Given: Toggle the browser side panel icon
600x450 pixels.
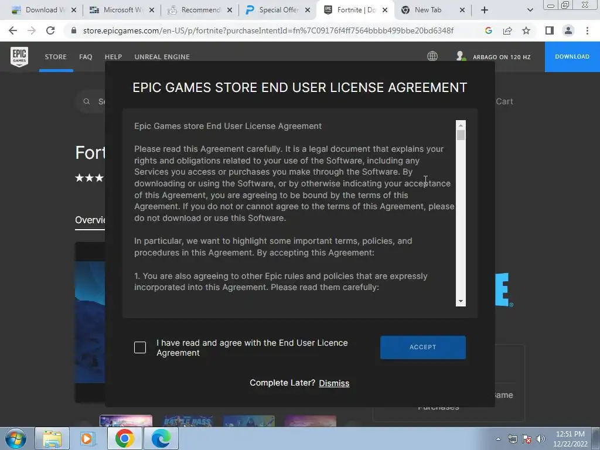Looking at the screenshot, I should [x=550, y=30].
